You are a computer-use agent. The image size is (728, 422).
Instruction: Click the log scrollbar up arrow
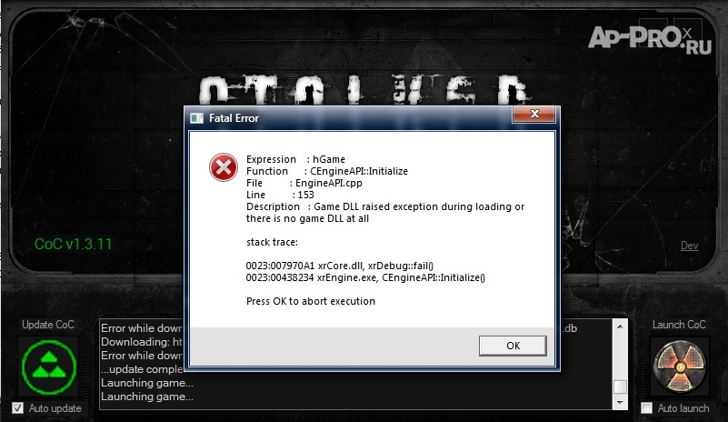(x=620, y=327)
